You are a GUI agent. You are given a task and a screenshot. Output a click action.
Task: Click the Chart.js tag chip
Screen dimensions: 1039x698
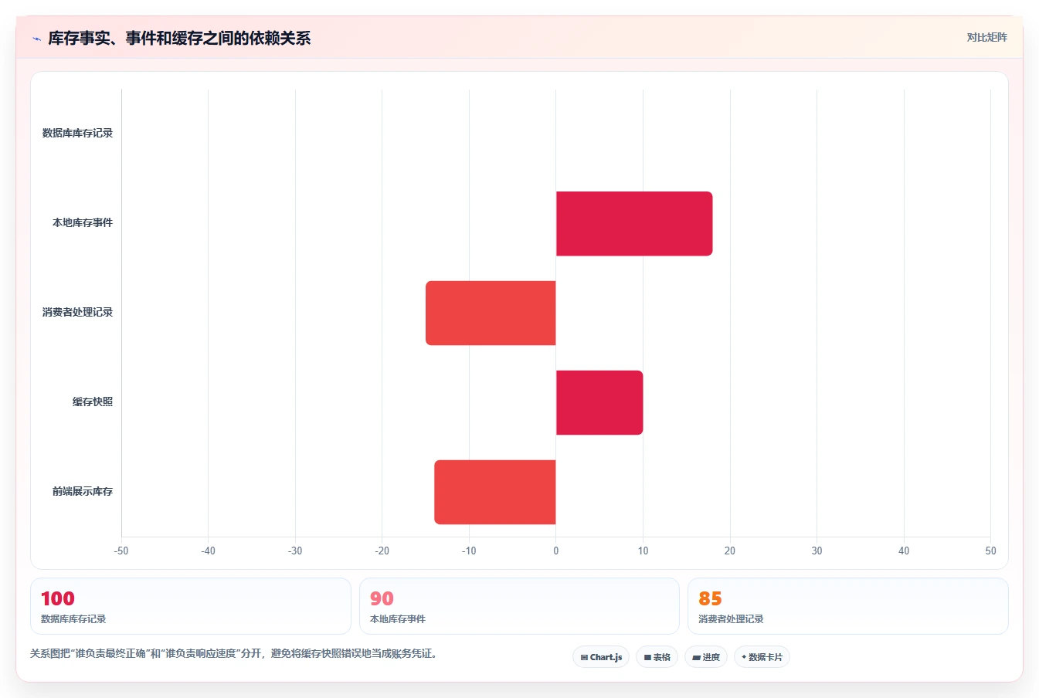(601, 657)
